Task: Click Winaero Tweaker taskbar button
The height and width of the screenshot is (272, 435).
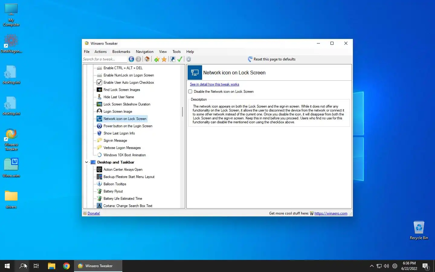Action: [98, 266]
